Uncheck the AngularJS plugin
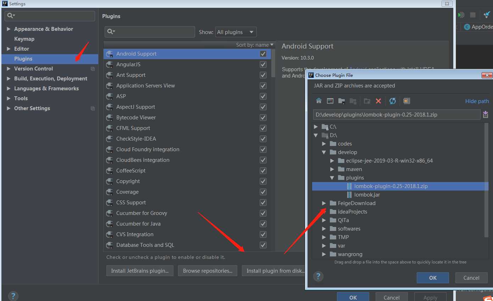This screenshot has width=493, height=301. [x=263, y=64]
